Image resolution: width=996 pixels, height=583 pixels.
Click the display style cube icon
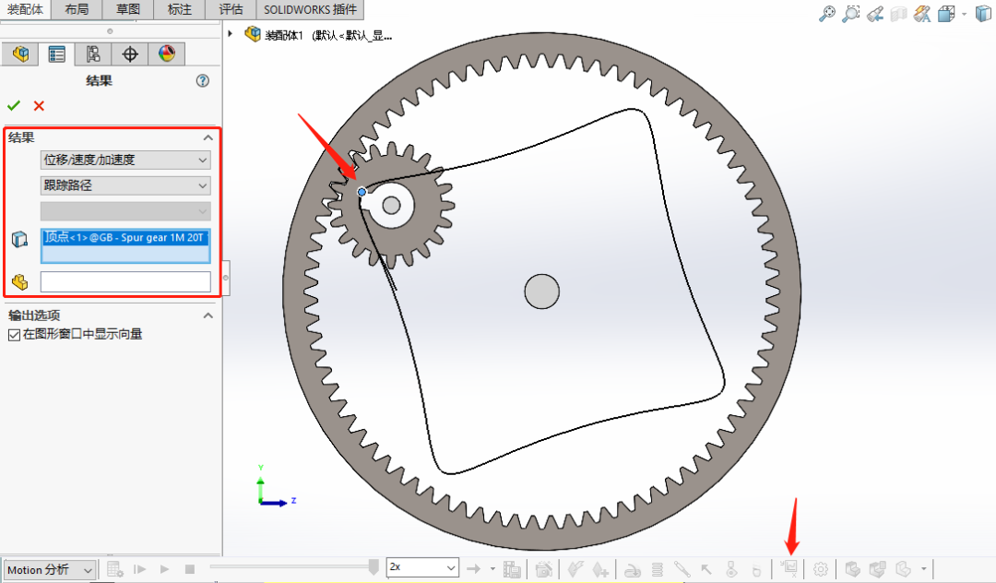click(981, 14)
